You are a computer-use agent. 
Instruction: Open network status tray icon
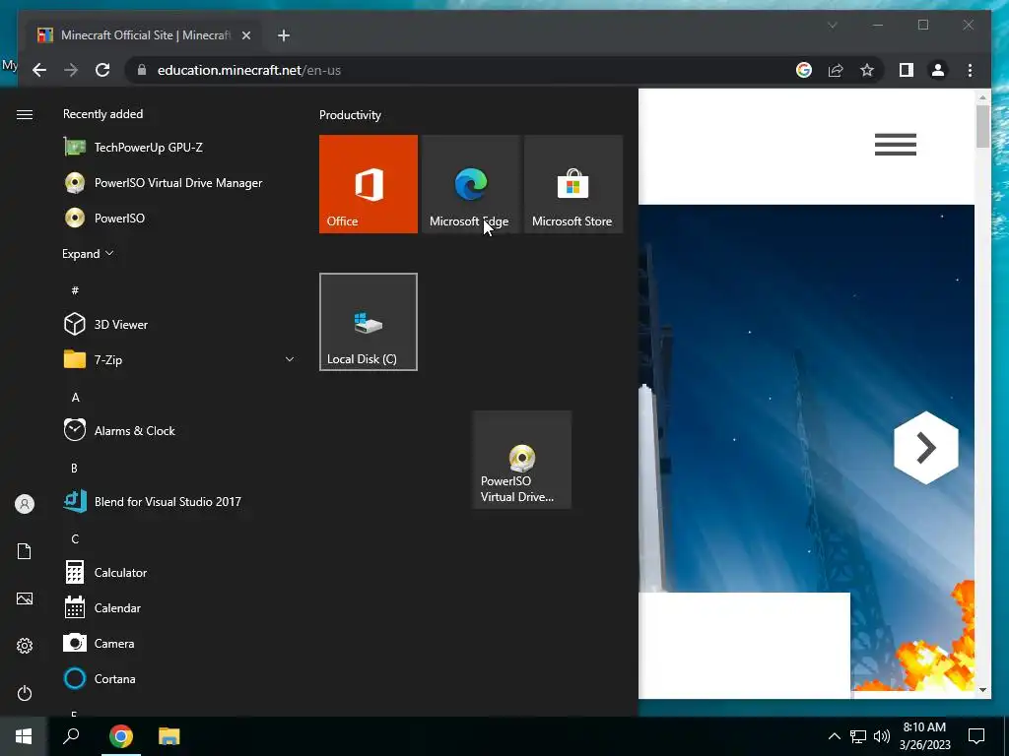pos(858,736)
